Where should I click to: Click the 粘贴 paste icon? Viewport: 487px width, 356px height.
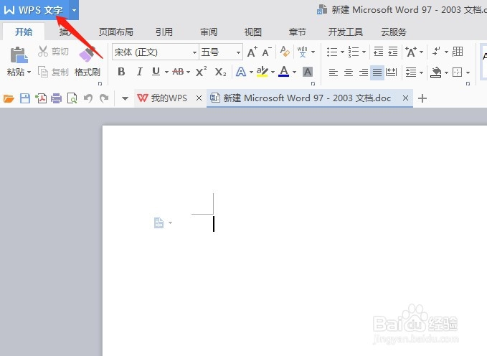pos(19,55)
